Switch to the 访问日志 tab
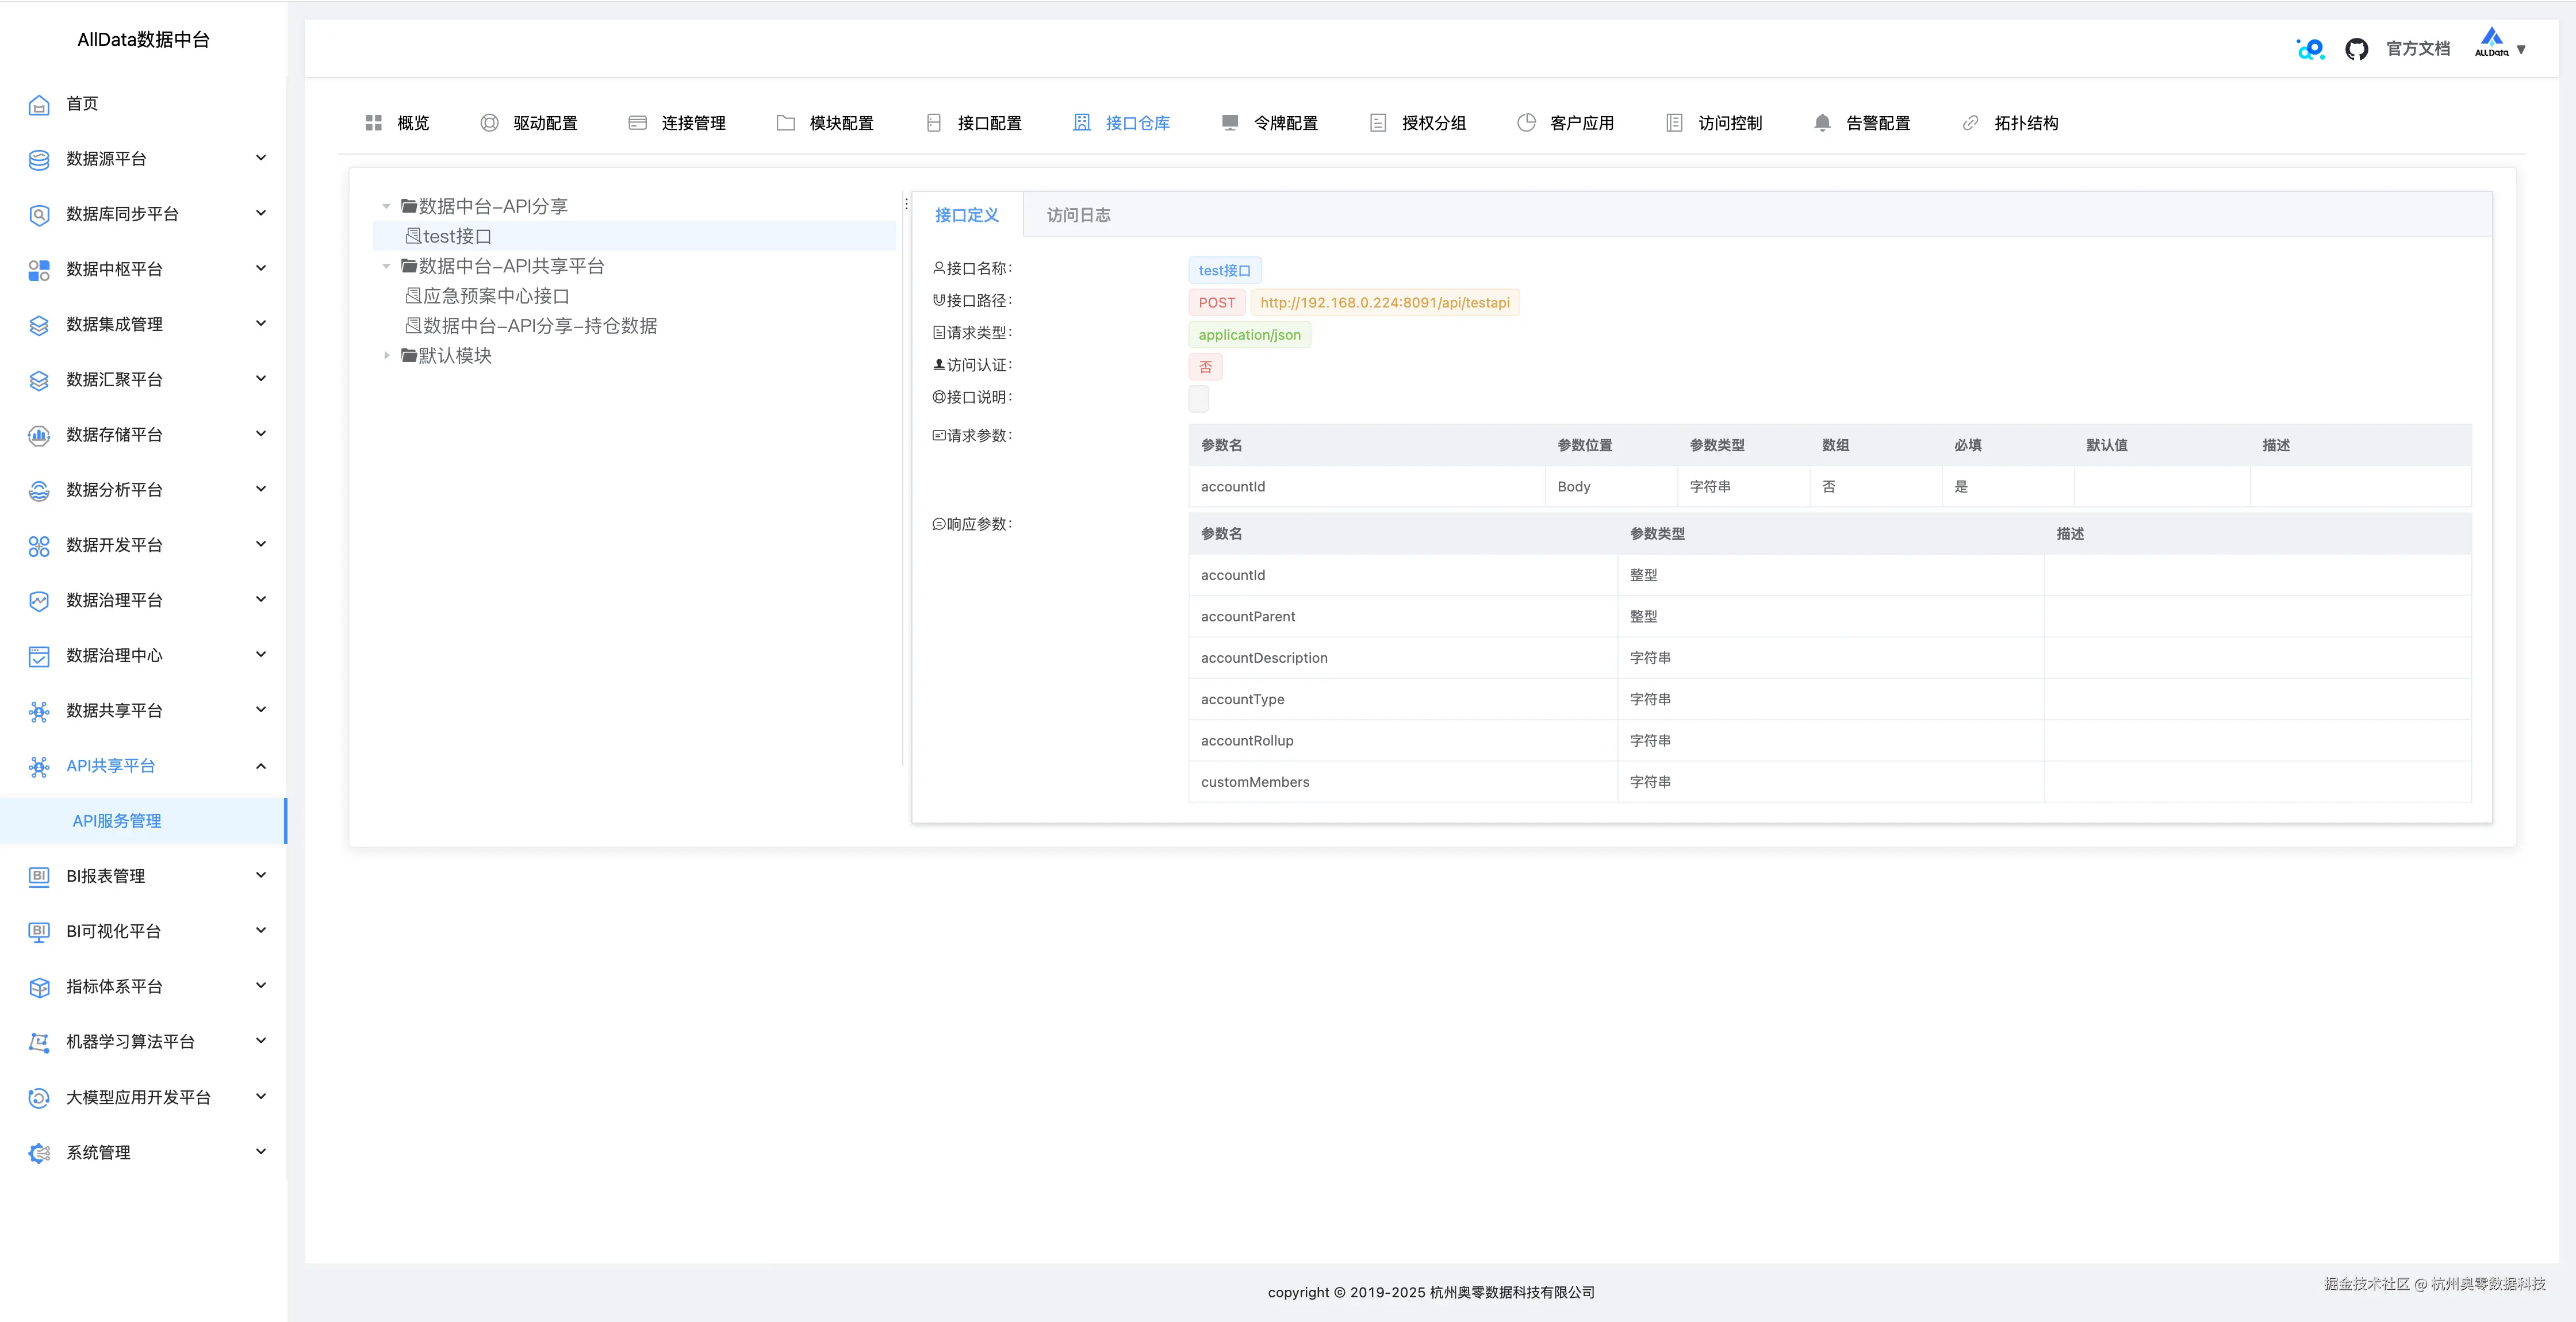This screenshot has width=2576, height=1322. click(1078, 215)
